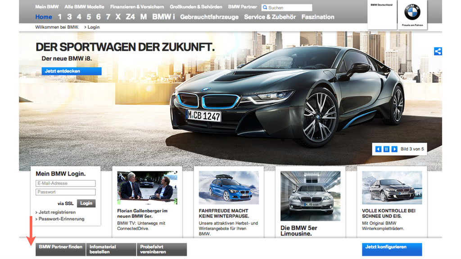This screenshot has height=259, width=461.
Task: Click 'Unsere attraktiven Herbst- und Winterangebote' text
Action: [228, 228]
